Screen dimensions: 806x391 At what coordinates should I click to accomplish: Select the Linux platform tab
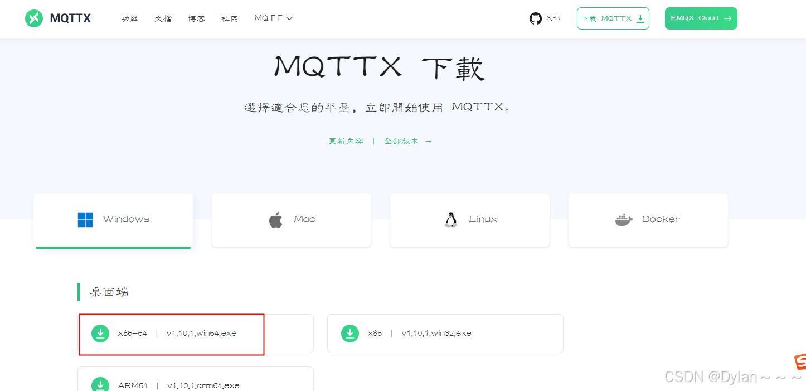pyautogui.click(x=470, y=220)
